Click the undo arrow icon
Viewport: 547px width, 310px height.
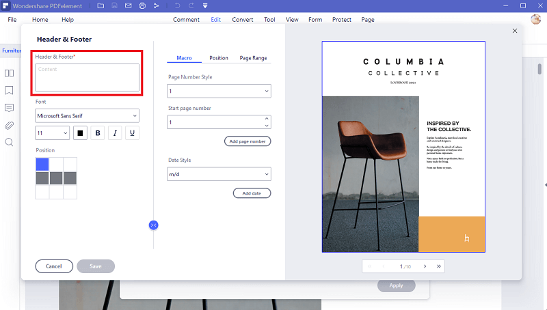[177, 5]
